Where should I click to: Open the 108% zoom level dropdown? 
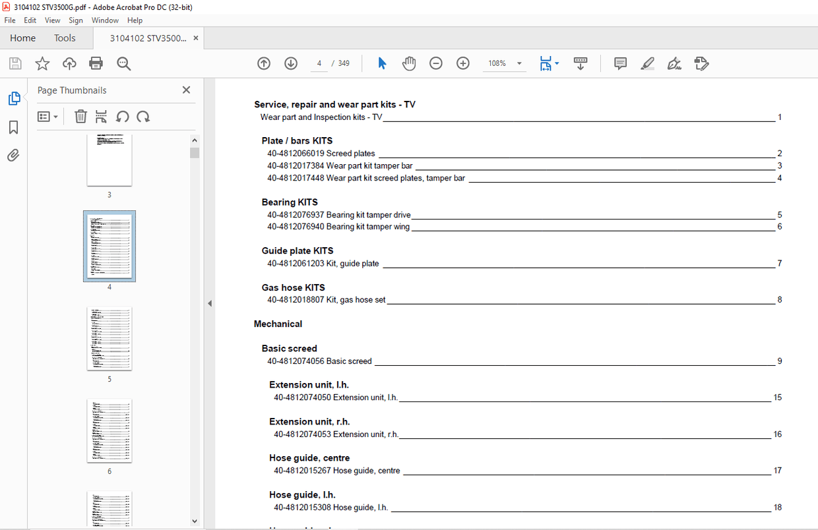point(519,64)
